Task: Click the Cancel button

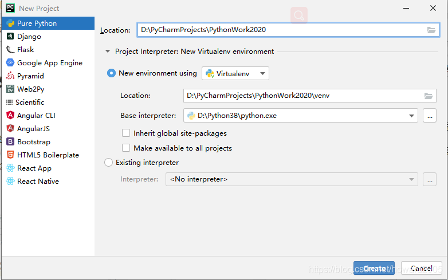Action: click(x=422, y=268)
